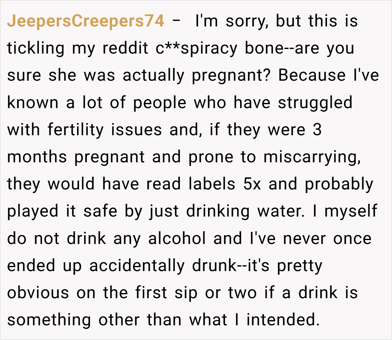Select the word "months" in the comment

click(37, 157)
